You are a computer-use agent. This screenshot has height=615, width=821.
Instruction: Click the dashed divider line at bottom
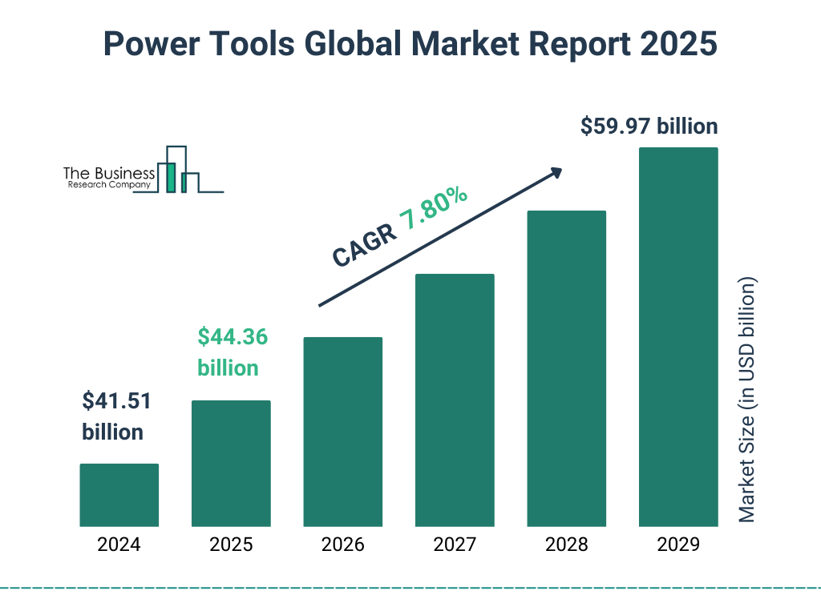410,588
